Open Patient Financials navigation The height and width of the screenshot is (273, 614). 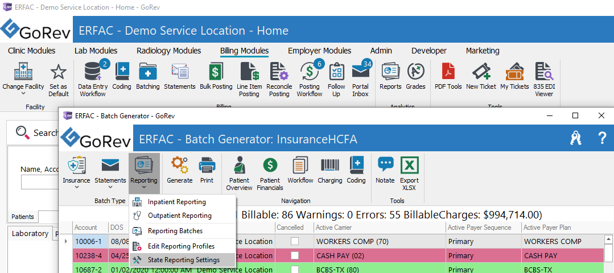click(270, 173)
